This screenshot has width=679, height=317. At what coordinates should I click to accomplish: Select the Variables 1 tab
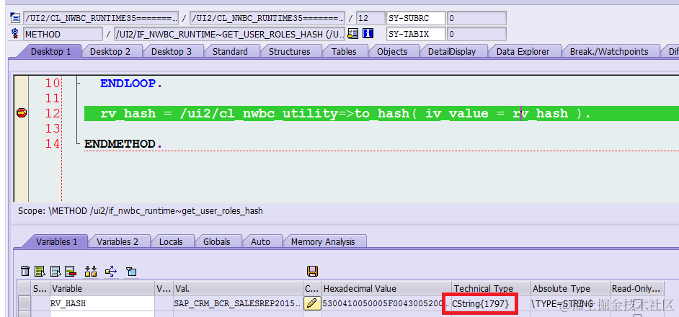click(x=56, y=241)
